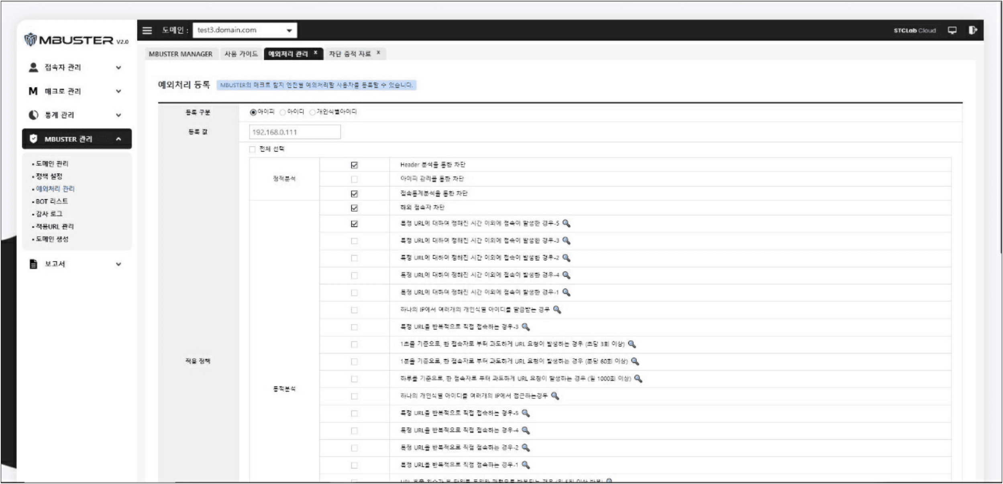
Task: Open magnifier for URL 반복적으로 직접 접속 경우-2
Action: pos(526,448)
